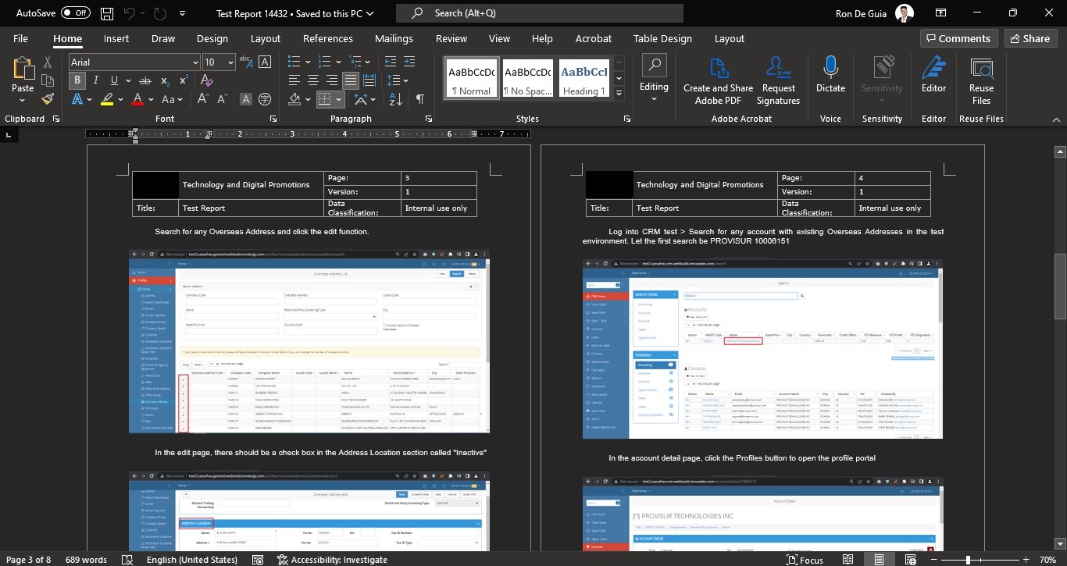Click Accessibility: Investigate in status bar
The width and height of the screenshot is (1067, 566).
click(x=331, y=559)
